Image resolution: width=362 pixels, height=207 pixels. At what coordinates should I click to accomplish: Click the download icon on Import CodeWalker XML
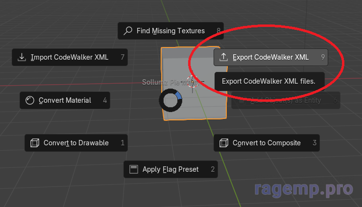click(22, 57)
